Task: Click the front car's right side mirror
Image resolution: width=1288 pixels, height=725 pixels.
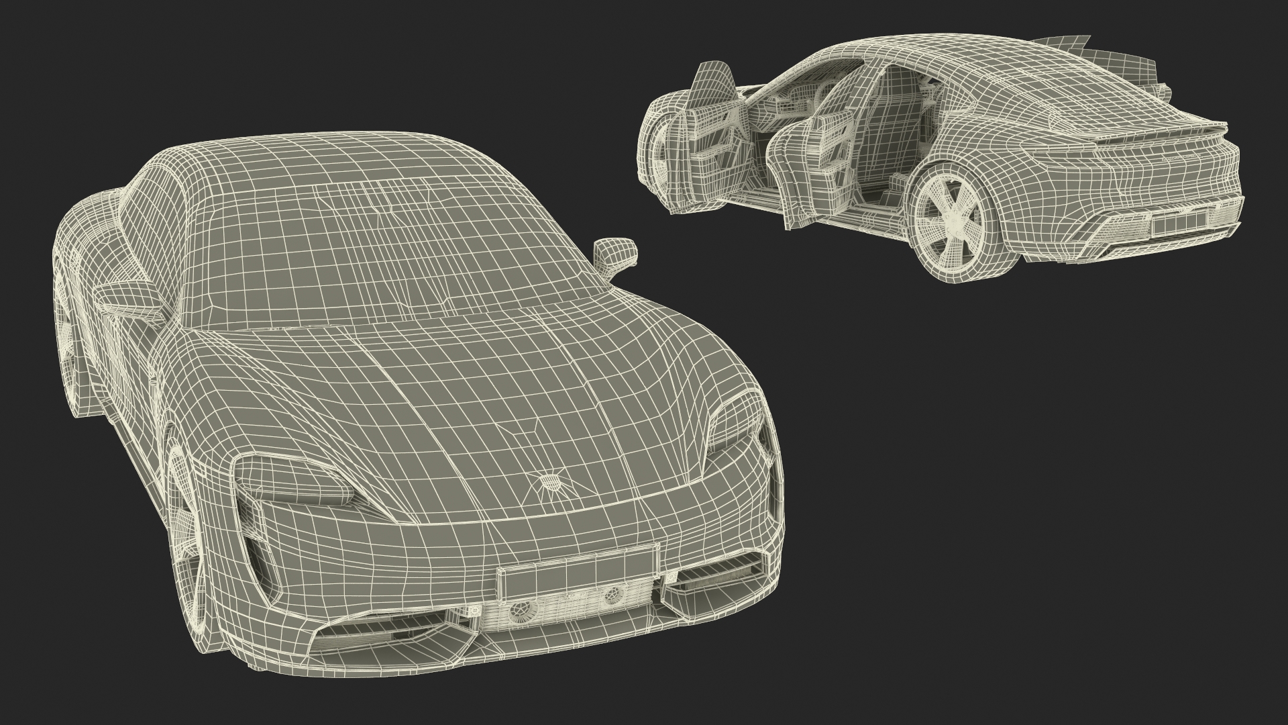Action: (615, 253)
